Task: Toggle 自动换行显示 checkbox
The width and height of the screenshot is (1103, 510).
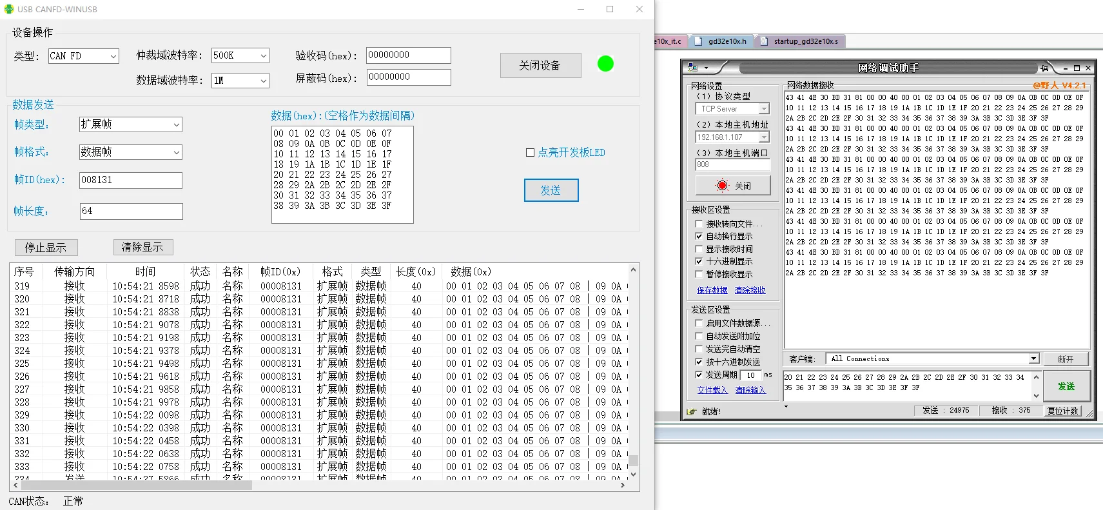Action: tap(699, 236)
